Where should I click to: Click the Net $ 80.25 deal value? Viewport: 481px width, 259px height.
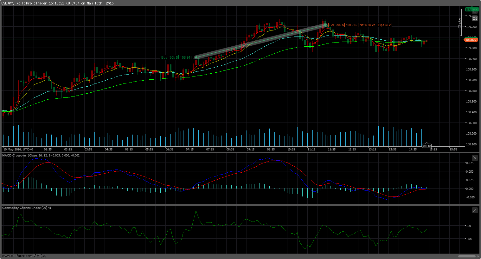pyautogui.click(x=367, y=25)
